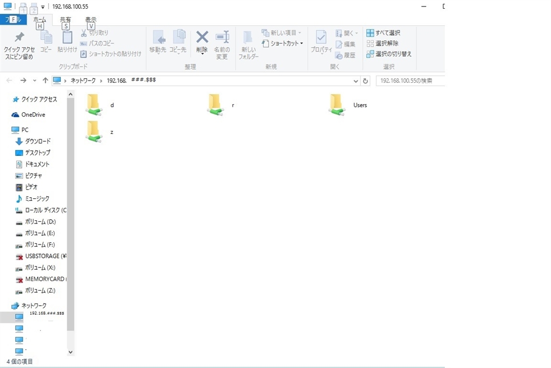Open address bar history dropdown
Screen dimensions: 551x368
[356, 81]
